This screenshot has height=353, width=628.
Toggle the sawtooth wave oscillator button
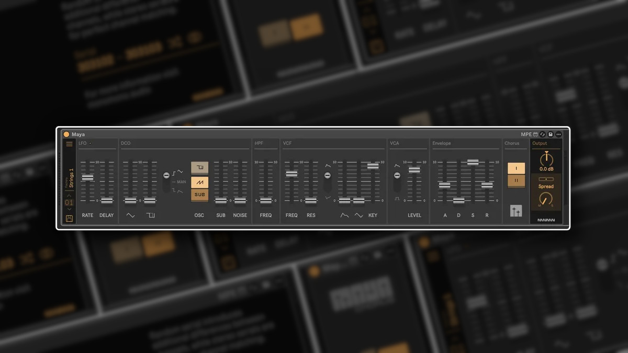199,181
